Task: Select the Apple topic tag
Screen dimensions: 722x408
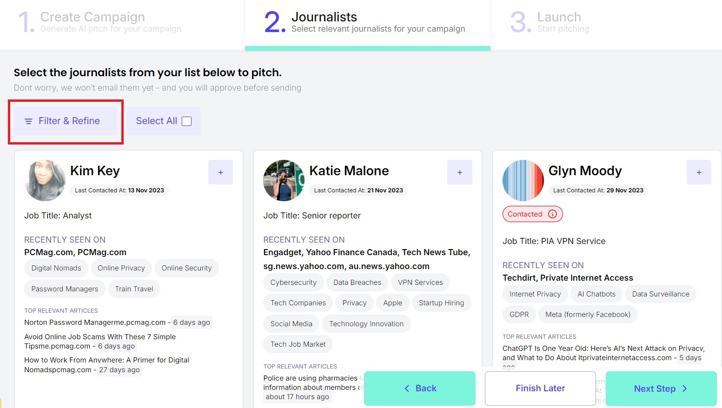Action: pyautogui.click(x=393, y=303)
